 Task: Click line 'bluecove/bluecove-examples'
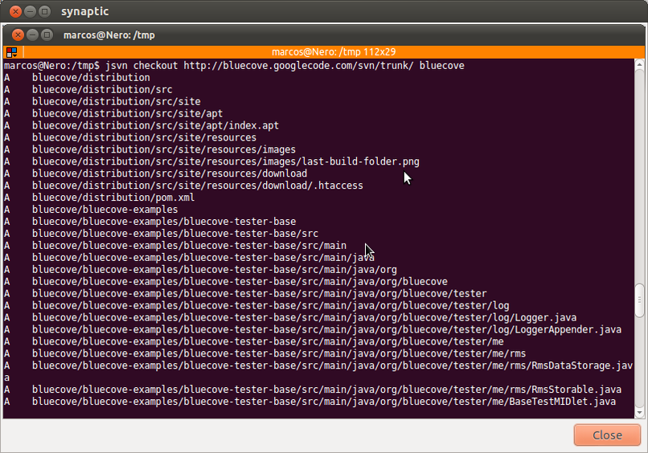(x=105, y=210)
